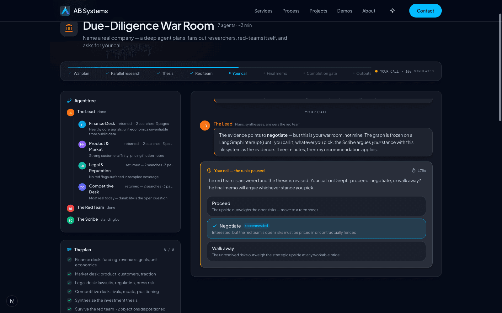The height and width of the screenshot is (313, 502).
Task: Click the blue stage progress bar
Action: pos(153,67)
